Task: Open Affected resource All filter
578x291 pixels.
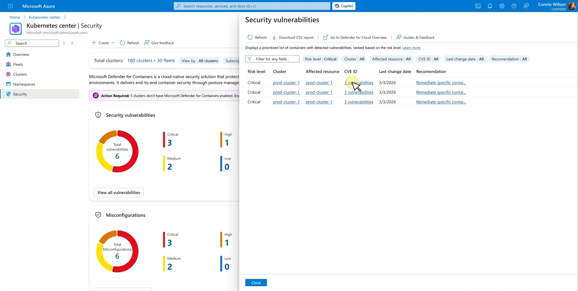Action: tap(391, 59)
